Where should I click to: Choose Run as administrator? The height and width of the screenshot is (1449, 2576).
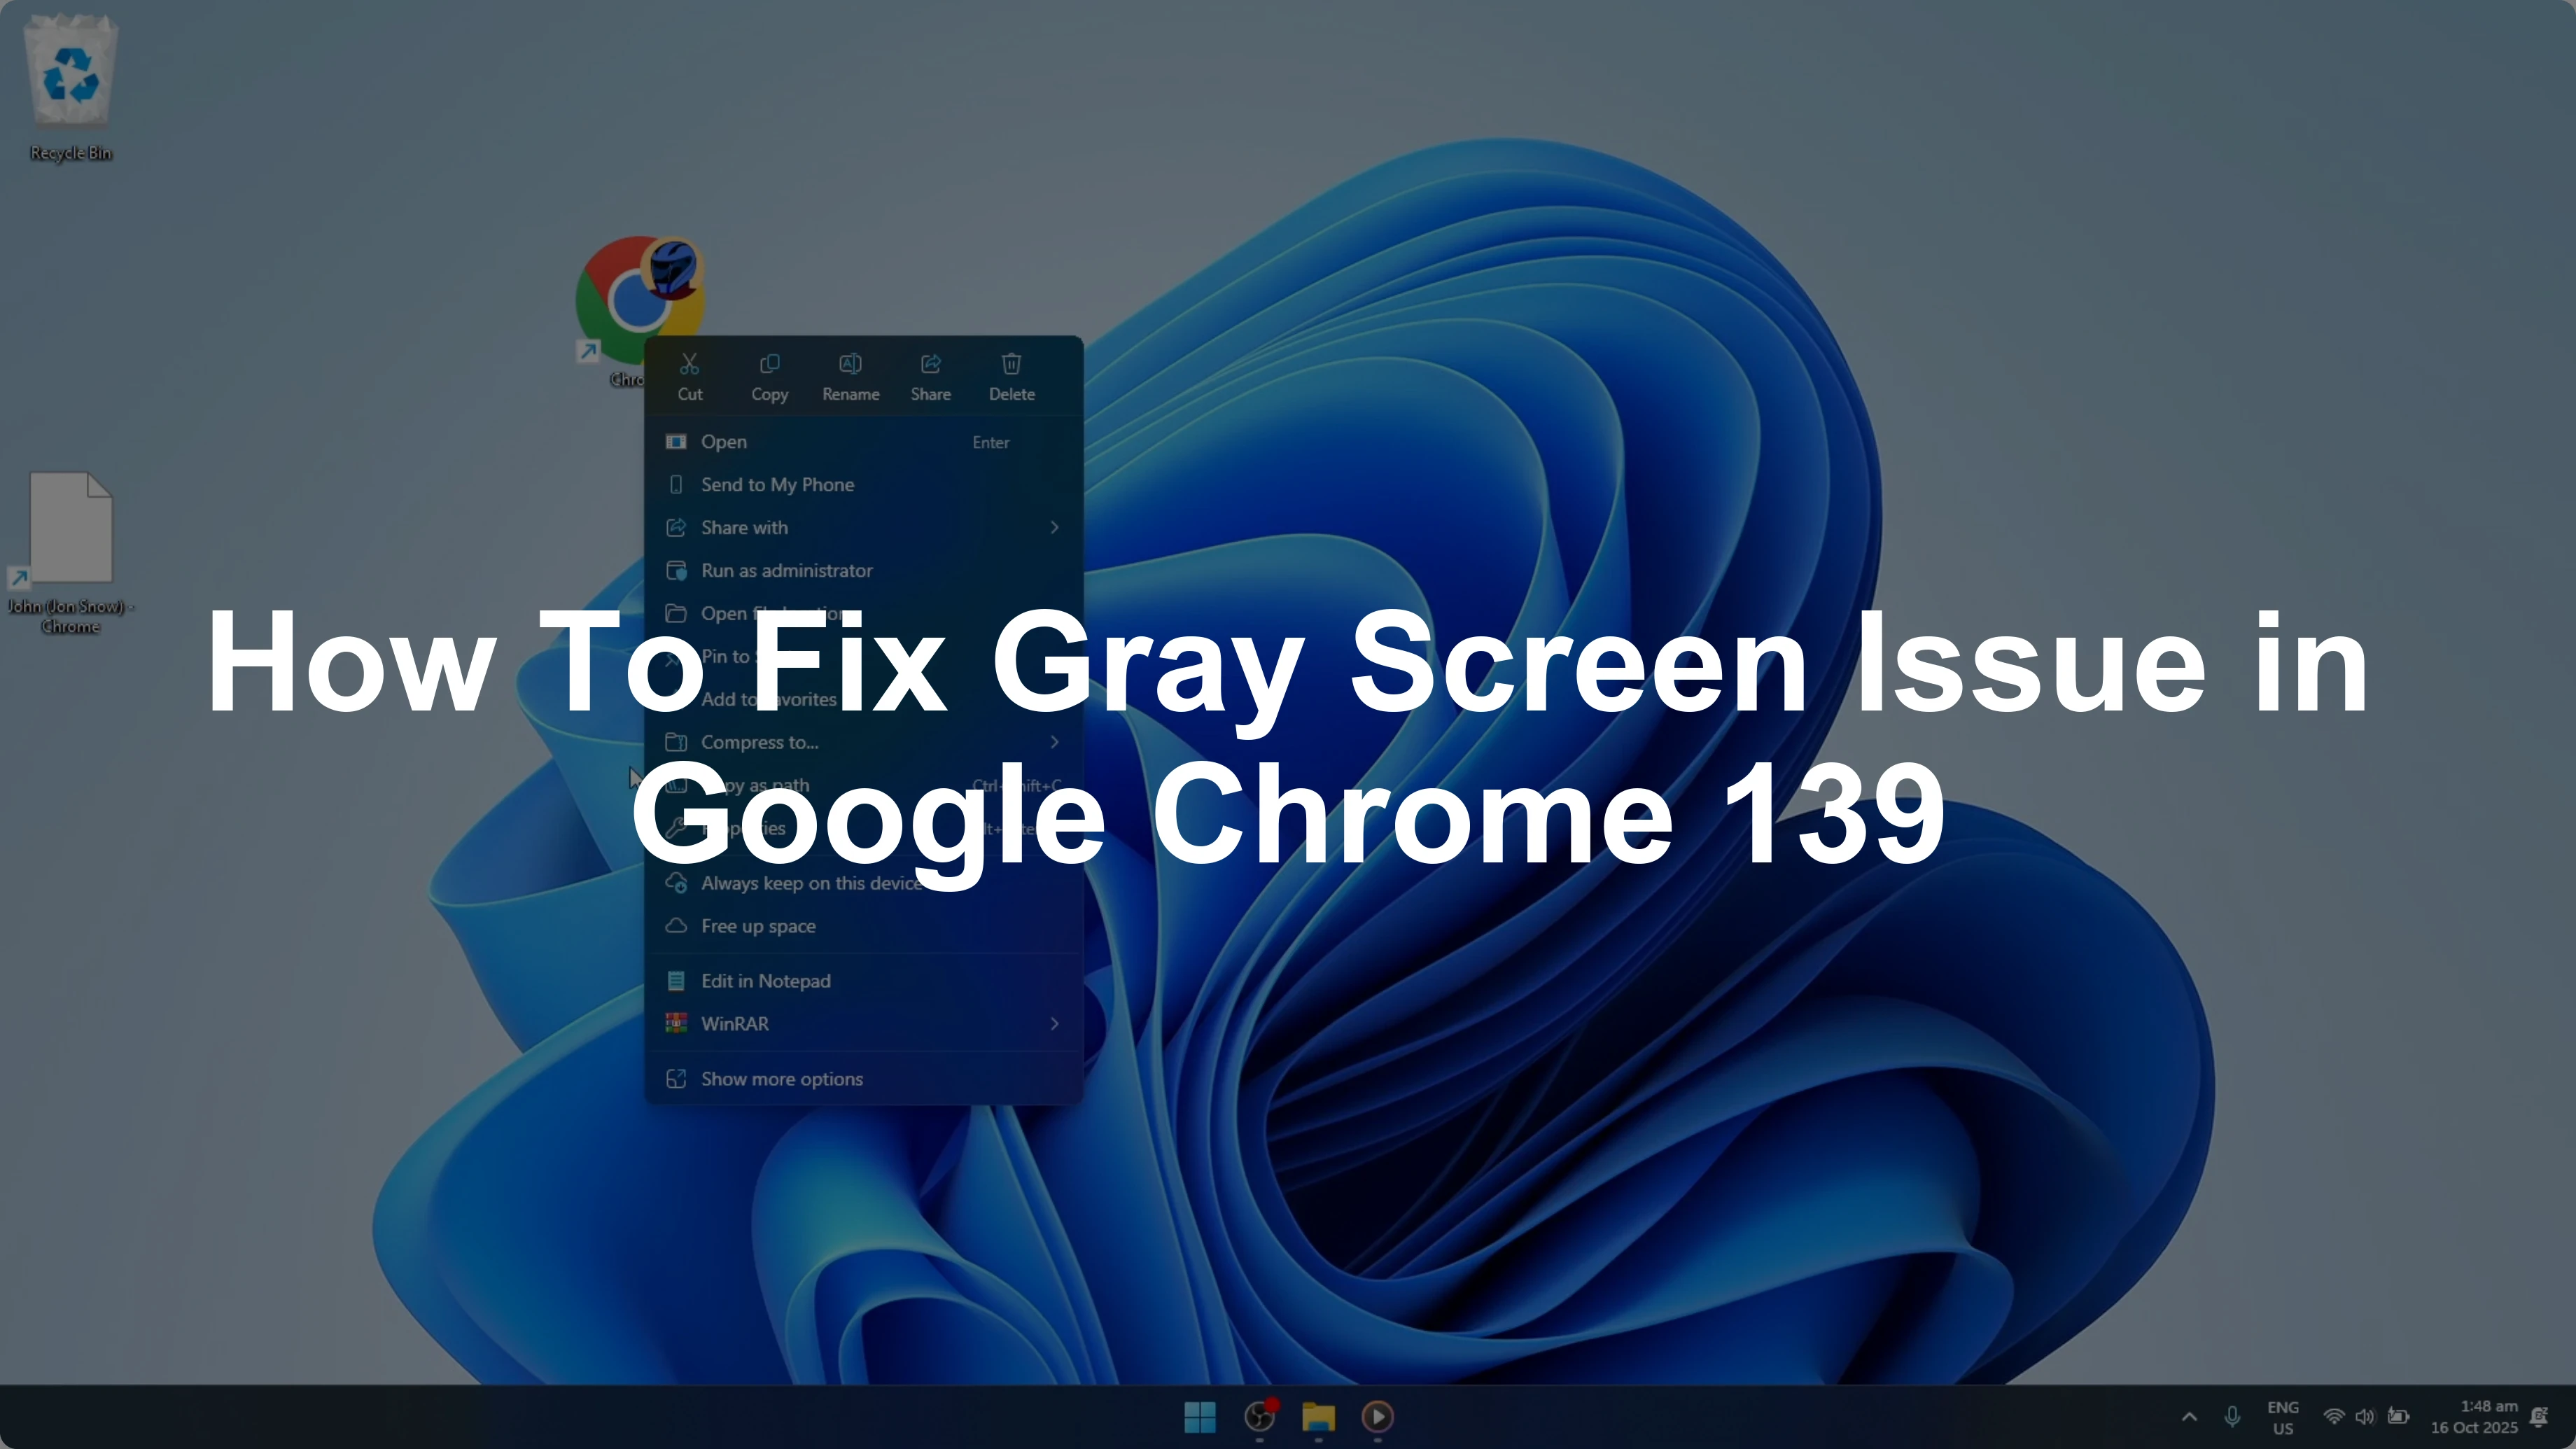(786, 570)
